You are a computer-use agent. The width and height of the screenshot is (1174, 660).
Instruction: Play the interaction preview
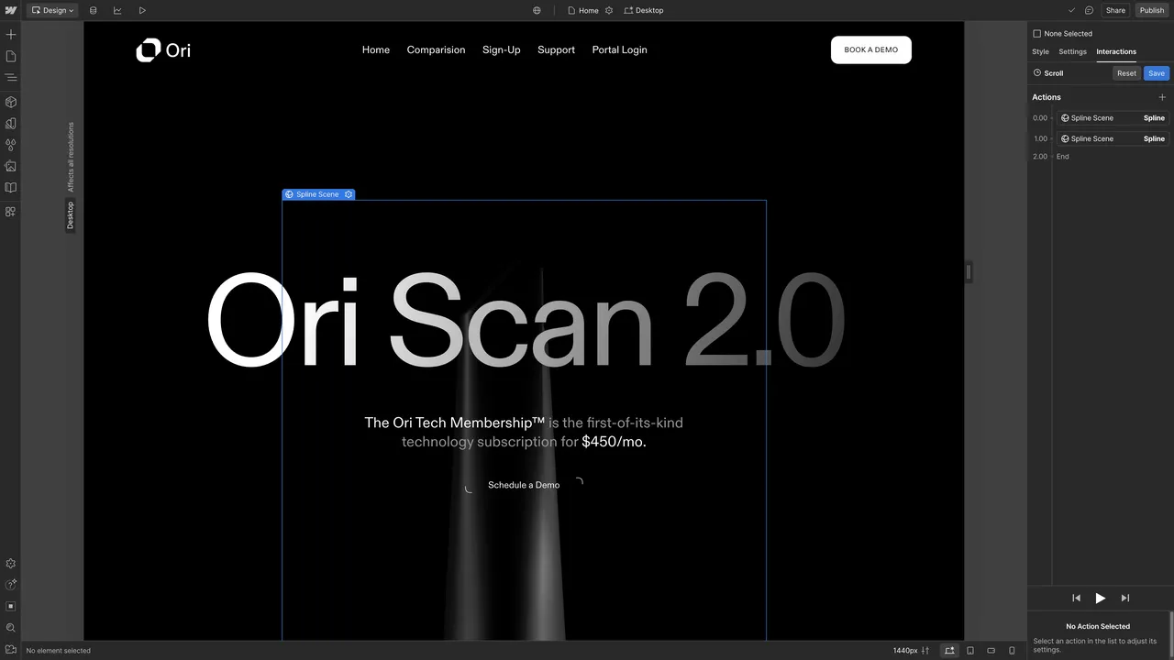pyautogui.click(x=1101, y=598)
